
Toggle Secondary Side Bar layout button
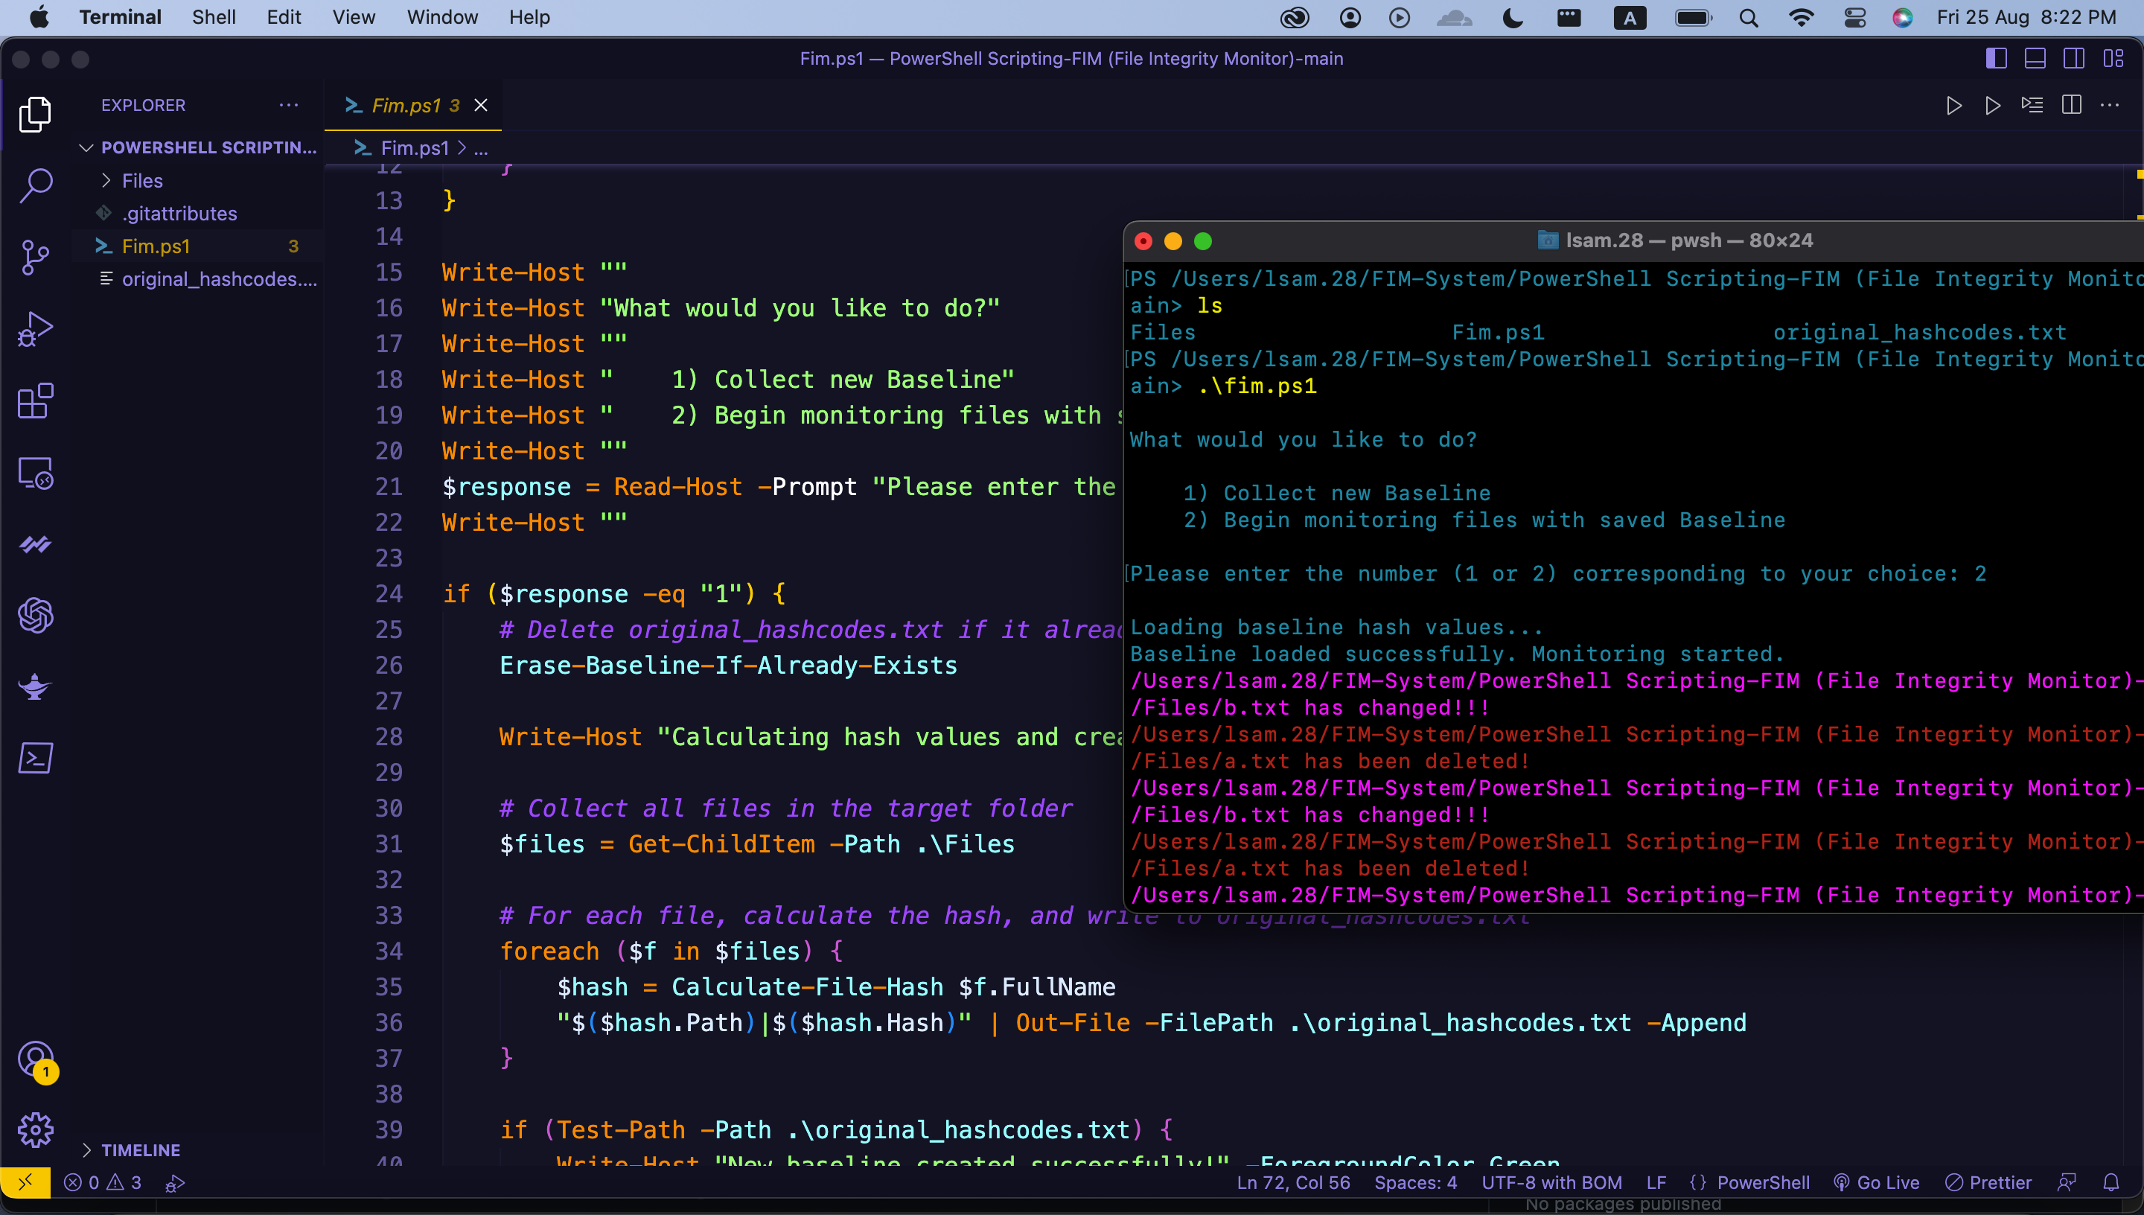tap(2074, 58)
